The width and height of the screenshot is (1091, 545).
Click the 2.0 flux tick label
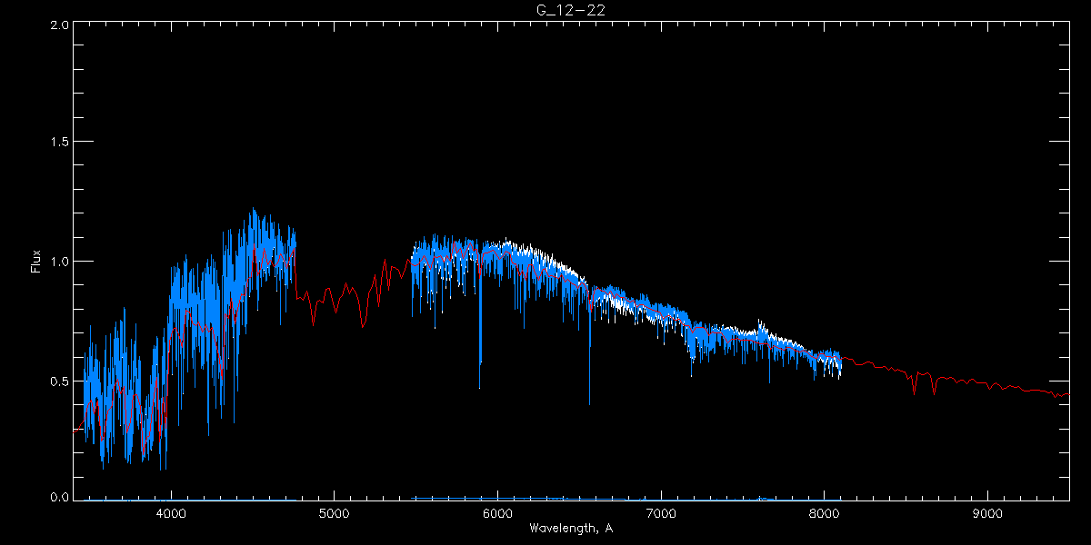[59, 25]
